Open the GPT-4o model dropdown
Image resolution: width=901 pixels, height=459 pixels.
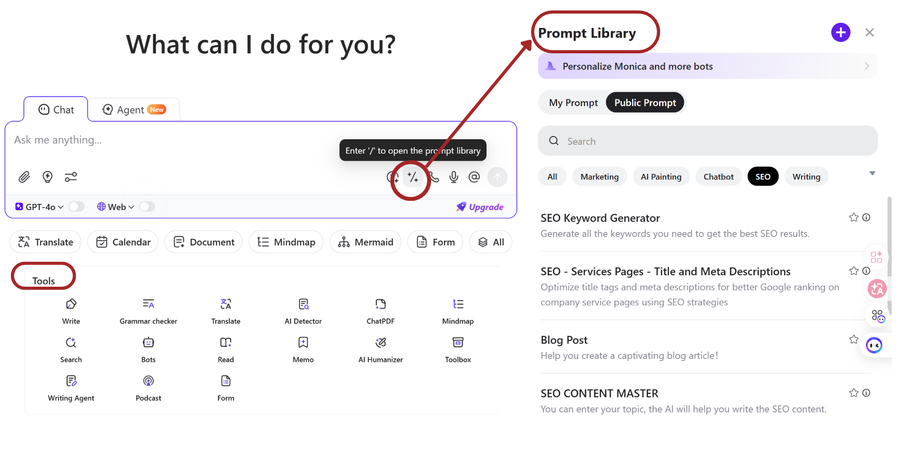pyautogui.click(x=39, y=206)
